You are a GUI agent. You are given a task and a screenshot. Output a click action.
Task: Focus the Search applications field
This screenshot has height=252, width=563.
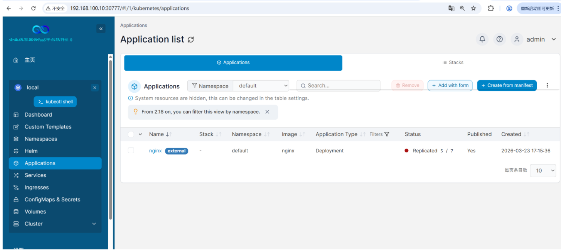(x=338, y=86)
